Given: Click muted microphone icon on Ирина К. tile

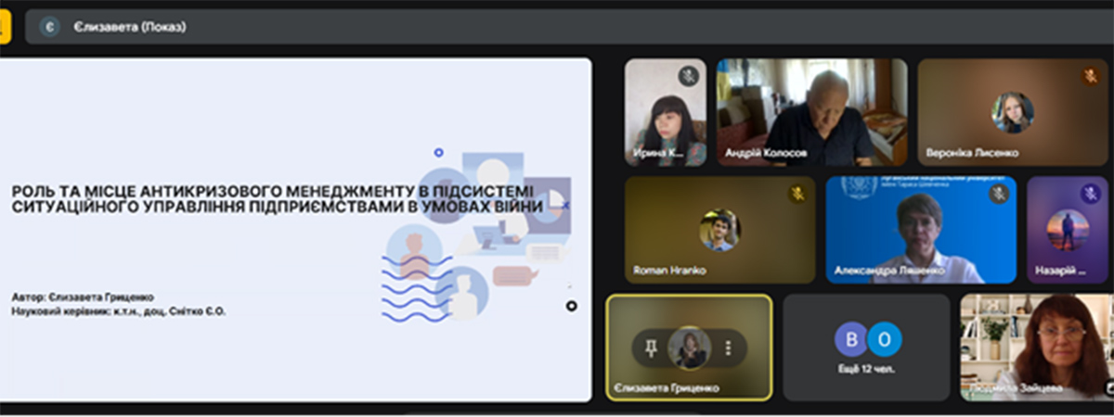Looking at the screenshot, I should (688, 76).
